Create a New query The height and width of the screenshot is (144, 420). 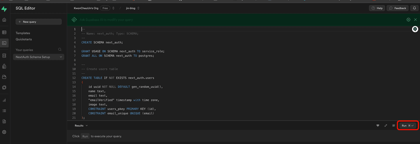38,22
